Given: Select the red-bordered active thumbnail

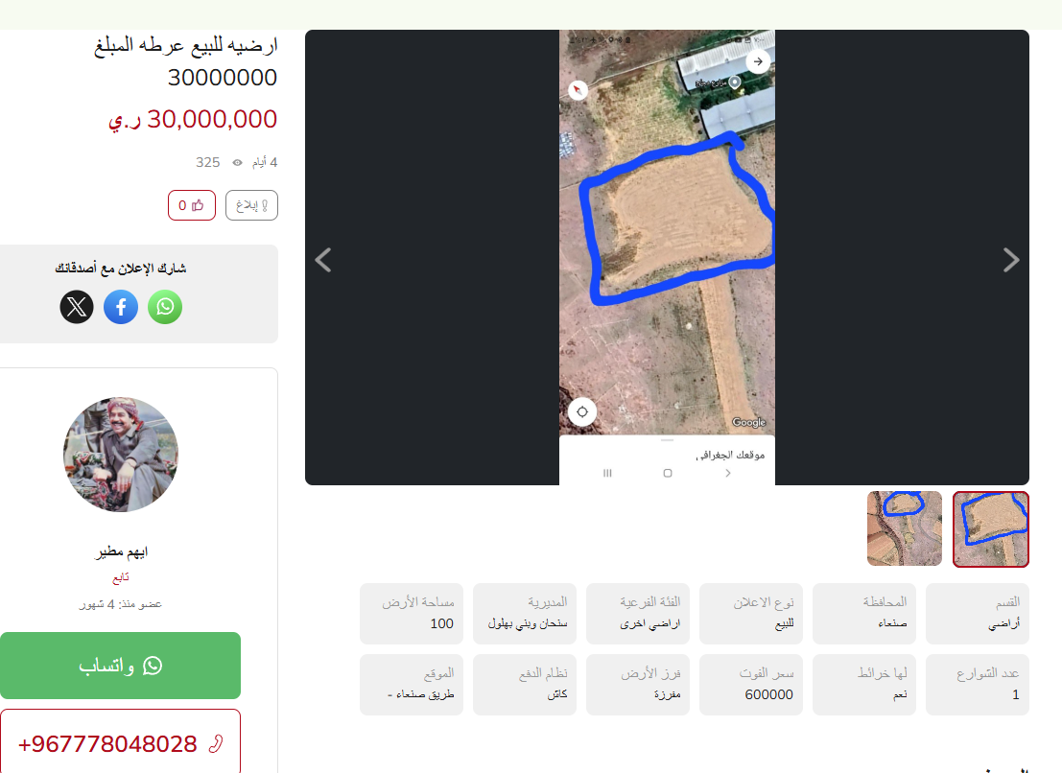Looking at the screenshot, I should pyautogui.click(x=991, y=528).
